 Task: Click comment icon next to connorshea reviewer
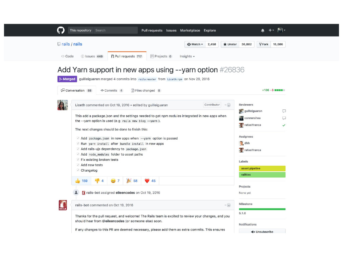click(284, 118)
